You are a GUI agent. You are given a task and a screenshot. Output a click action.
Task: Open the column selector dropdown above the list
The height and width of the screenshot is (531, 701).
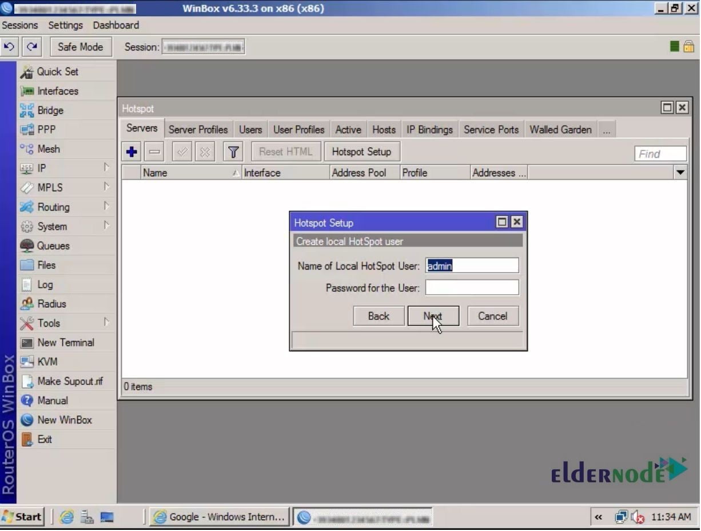tap(680, 172)
